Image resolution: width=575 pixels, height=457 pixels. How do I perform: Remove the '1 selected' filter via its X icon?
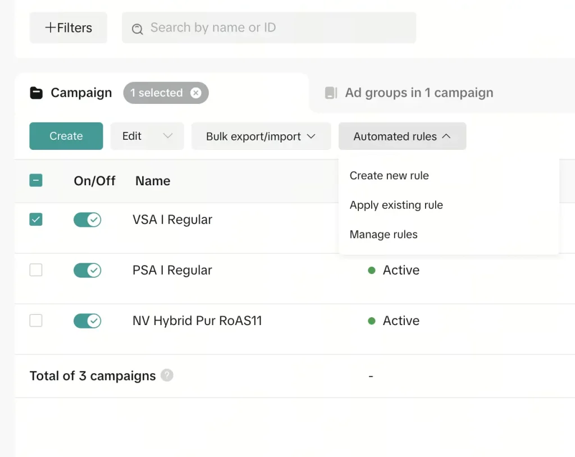click(196, 93)
